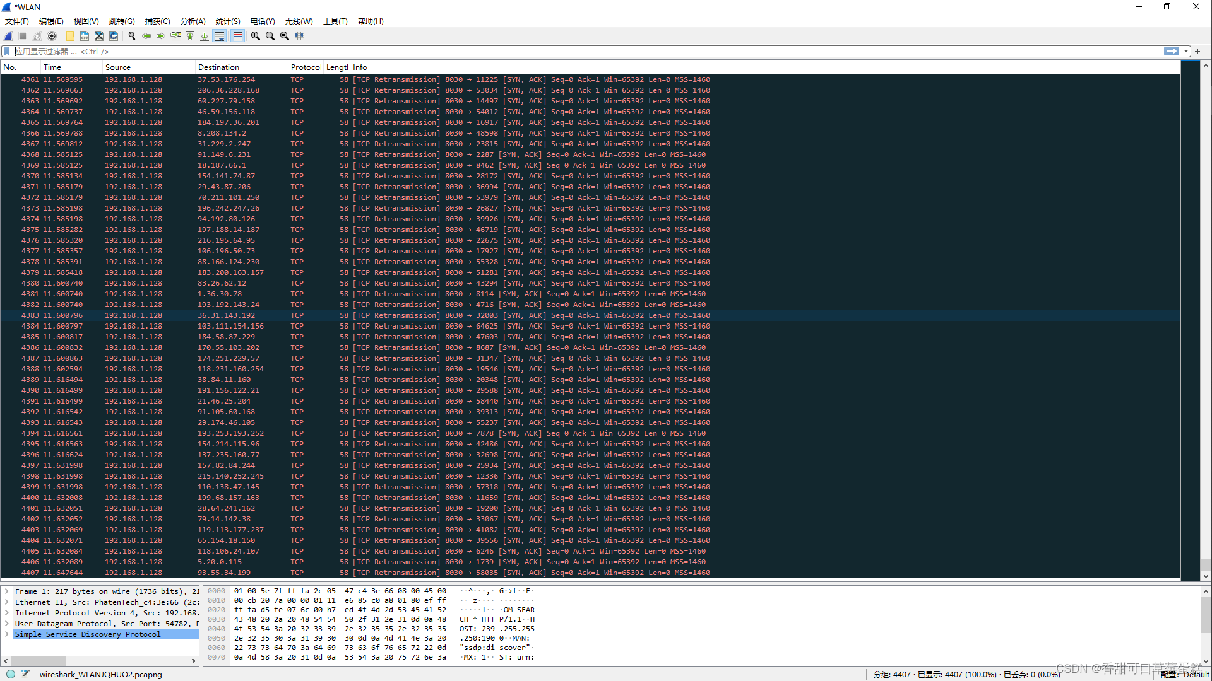
Task: Click the packet details horizontal scrollbar
Action: [x=39, y=661]
